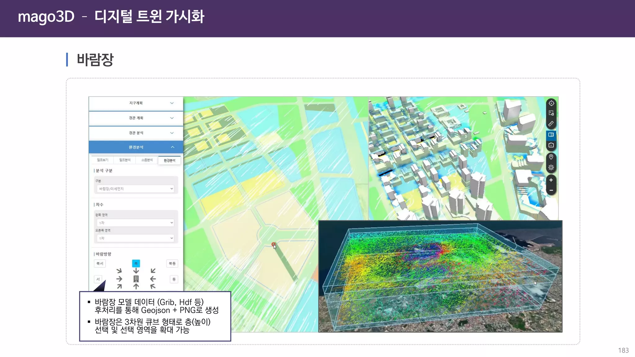Click the southwest-pointing wind arrow
This screenshot has height=357, width=635.
coord(153,271)
